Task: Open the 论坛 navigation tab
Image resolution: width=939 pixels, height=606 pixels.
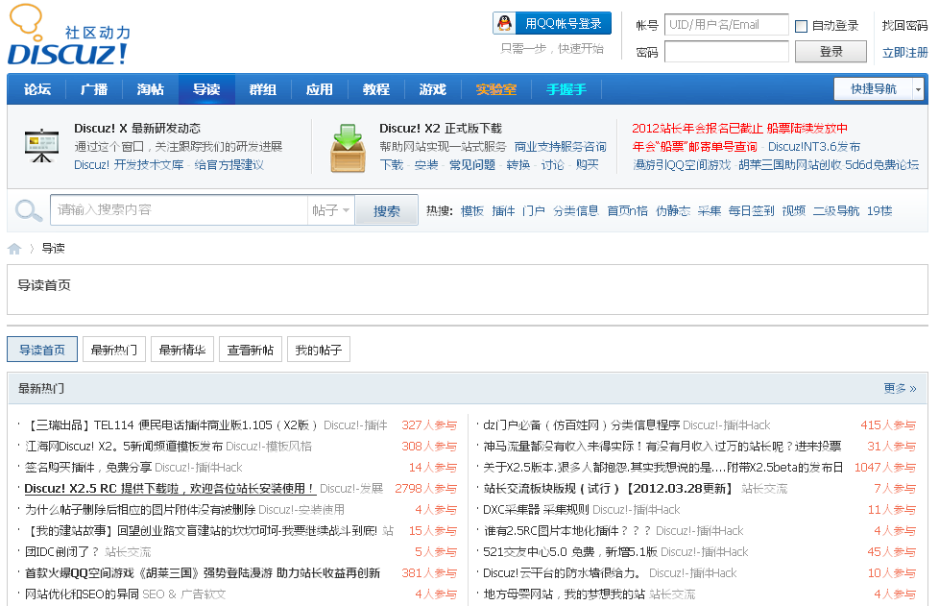Action: coord(37,89)
